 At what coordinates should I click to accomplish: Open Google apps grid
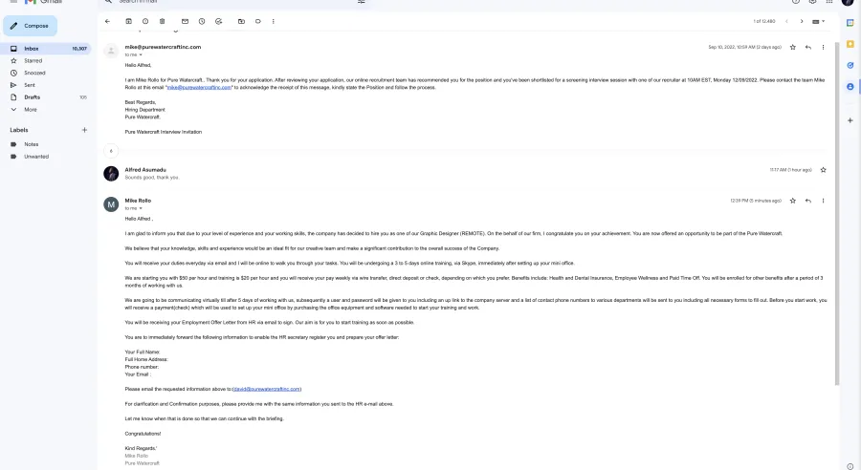point(829,2)
